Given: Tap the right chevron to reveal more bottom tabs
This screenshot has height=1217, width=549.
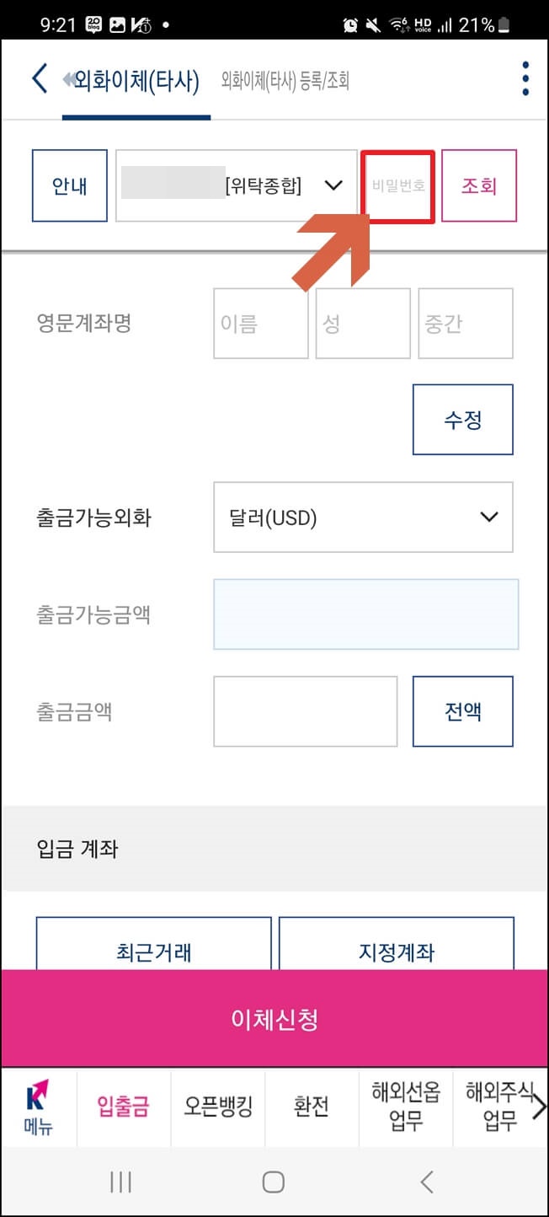Looking at the screenshot, I should (539, 1108).
